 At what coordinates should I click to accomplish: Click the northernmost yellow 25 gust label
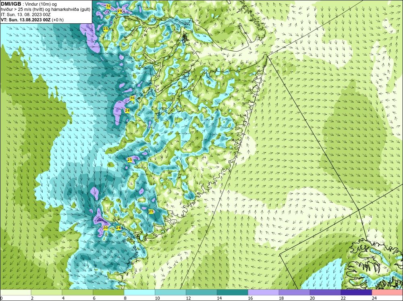coord(105,29)
